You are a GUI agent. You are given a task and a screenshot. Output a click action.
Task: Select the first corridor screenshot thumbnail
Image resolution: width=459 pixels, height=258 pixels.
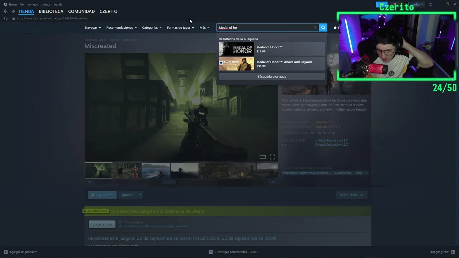98,171
